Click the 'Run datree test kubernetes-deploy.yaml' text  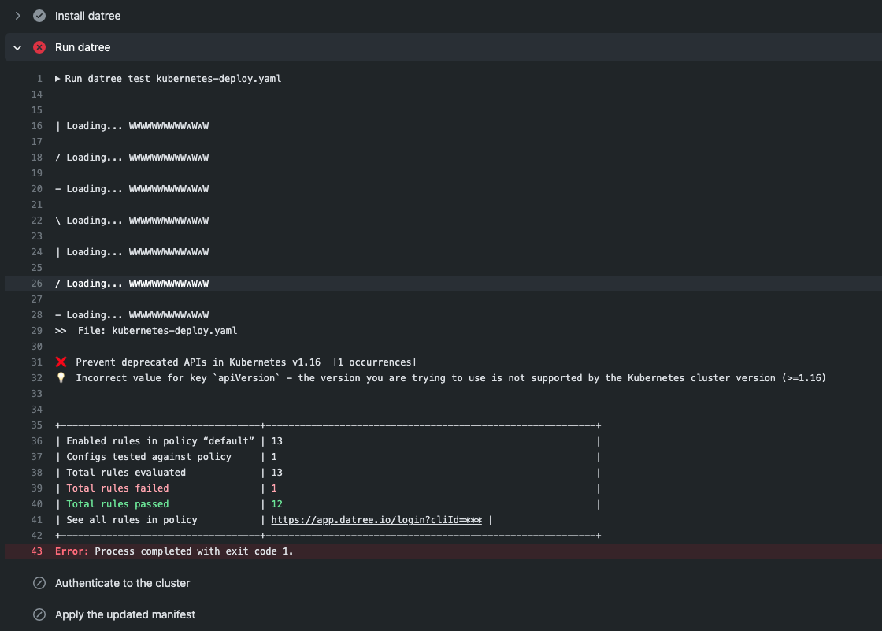click(172, 79)
